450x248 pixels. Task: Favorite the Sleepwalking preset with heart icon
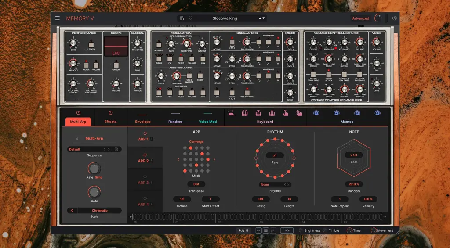pos(190,18)
